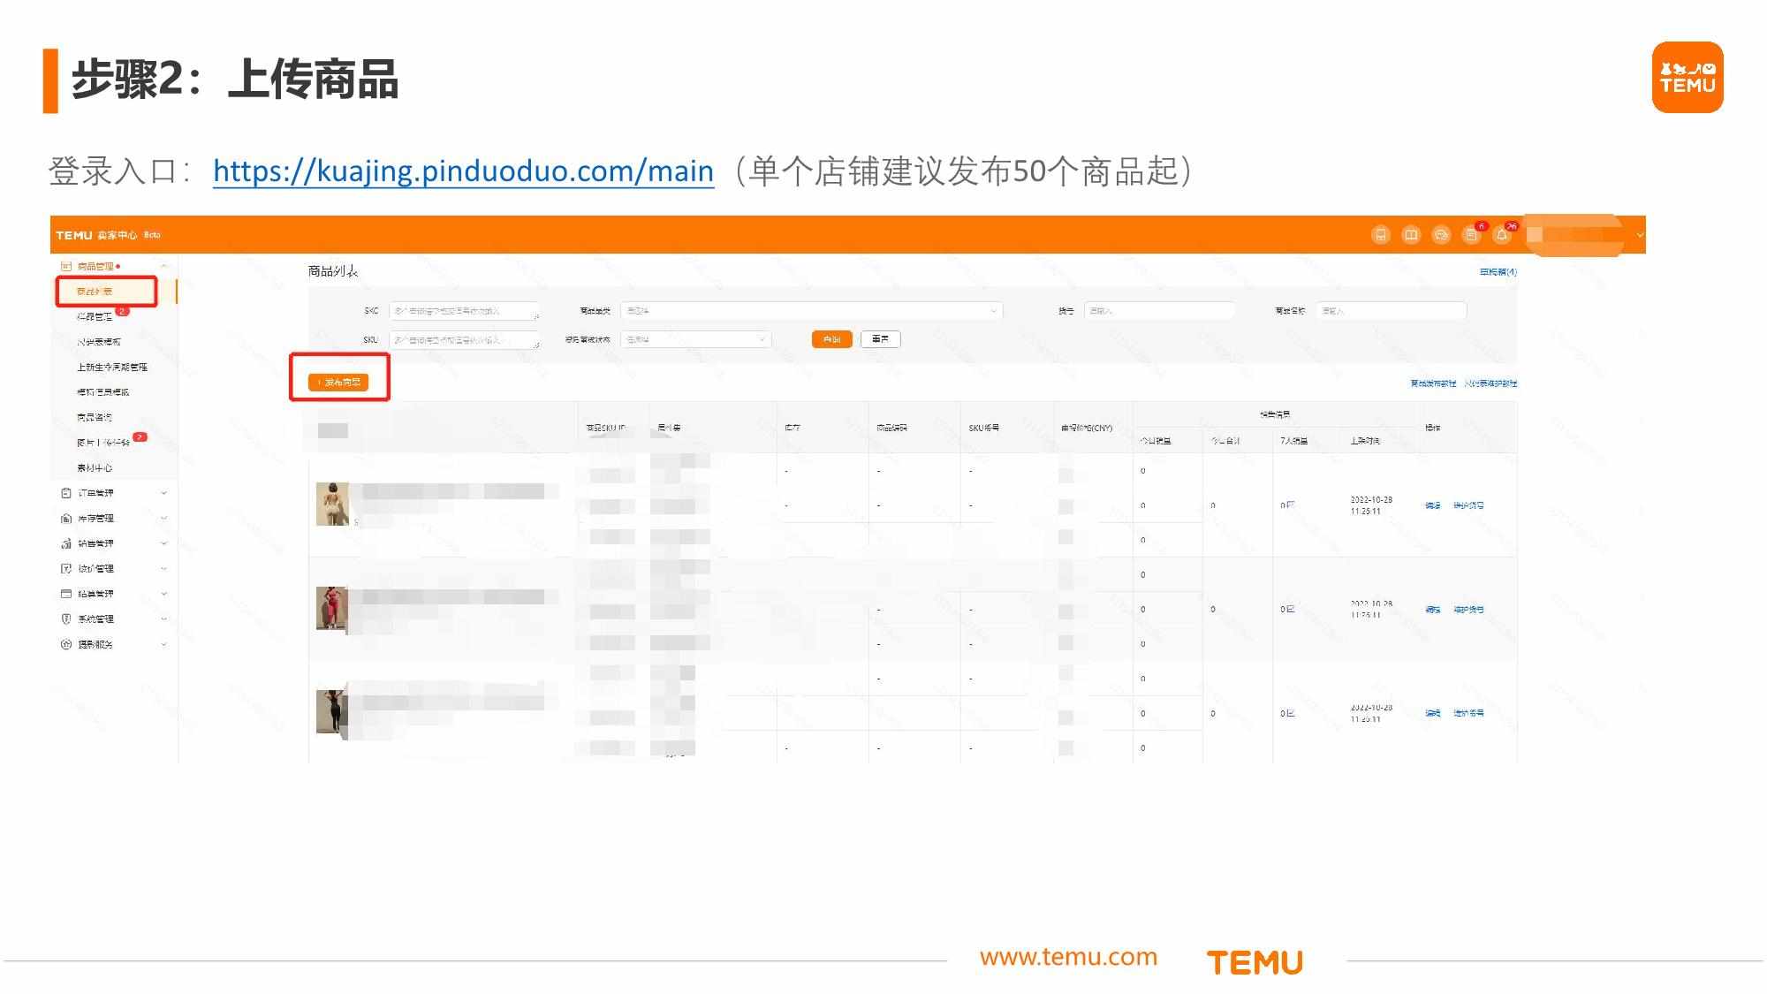1767x994 pixels.
Task: Click the 申报价格(CNY) column header
Action: point(1087,429)
